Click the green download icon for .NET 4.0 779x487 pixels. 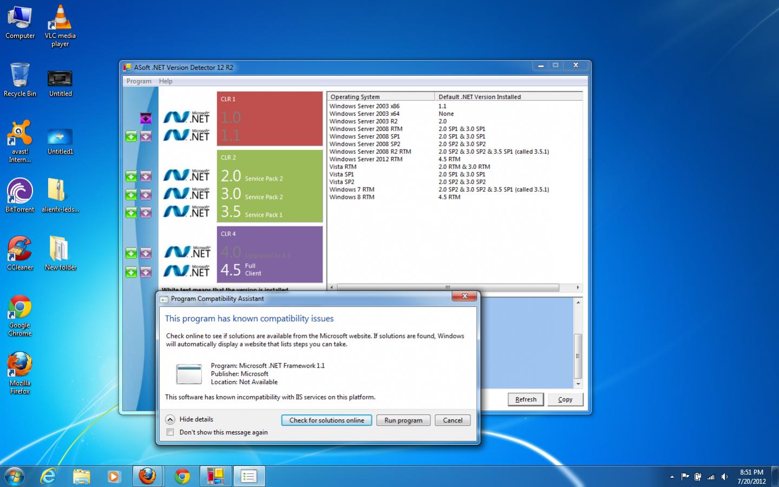[x=131, y=253]
